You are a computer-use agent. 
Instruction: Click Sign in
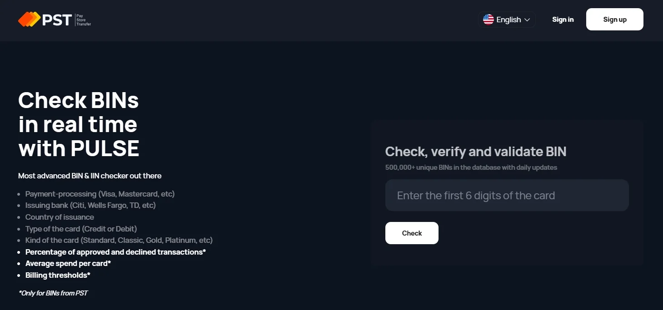click(x=563, y=20)
